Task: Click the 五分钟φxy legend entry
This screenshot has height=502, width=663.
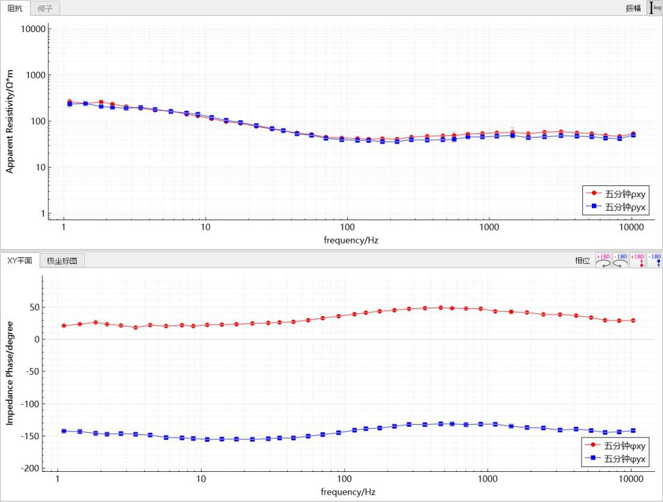Action: [614, 445]
